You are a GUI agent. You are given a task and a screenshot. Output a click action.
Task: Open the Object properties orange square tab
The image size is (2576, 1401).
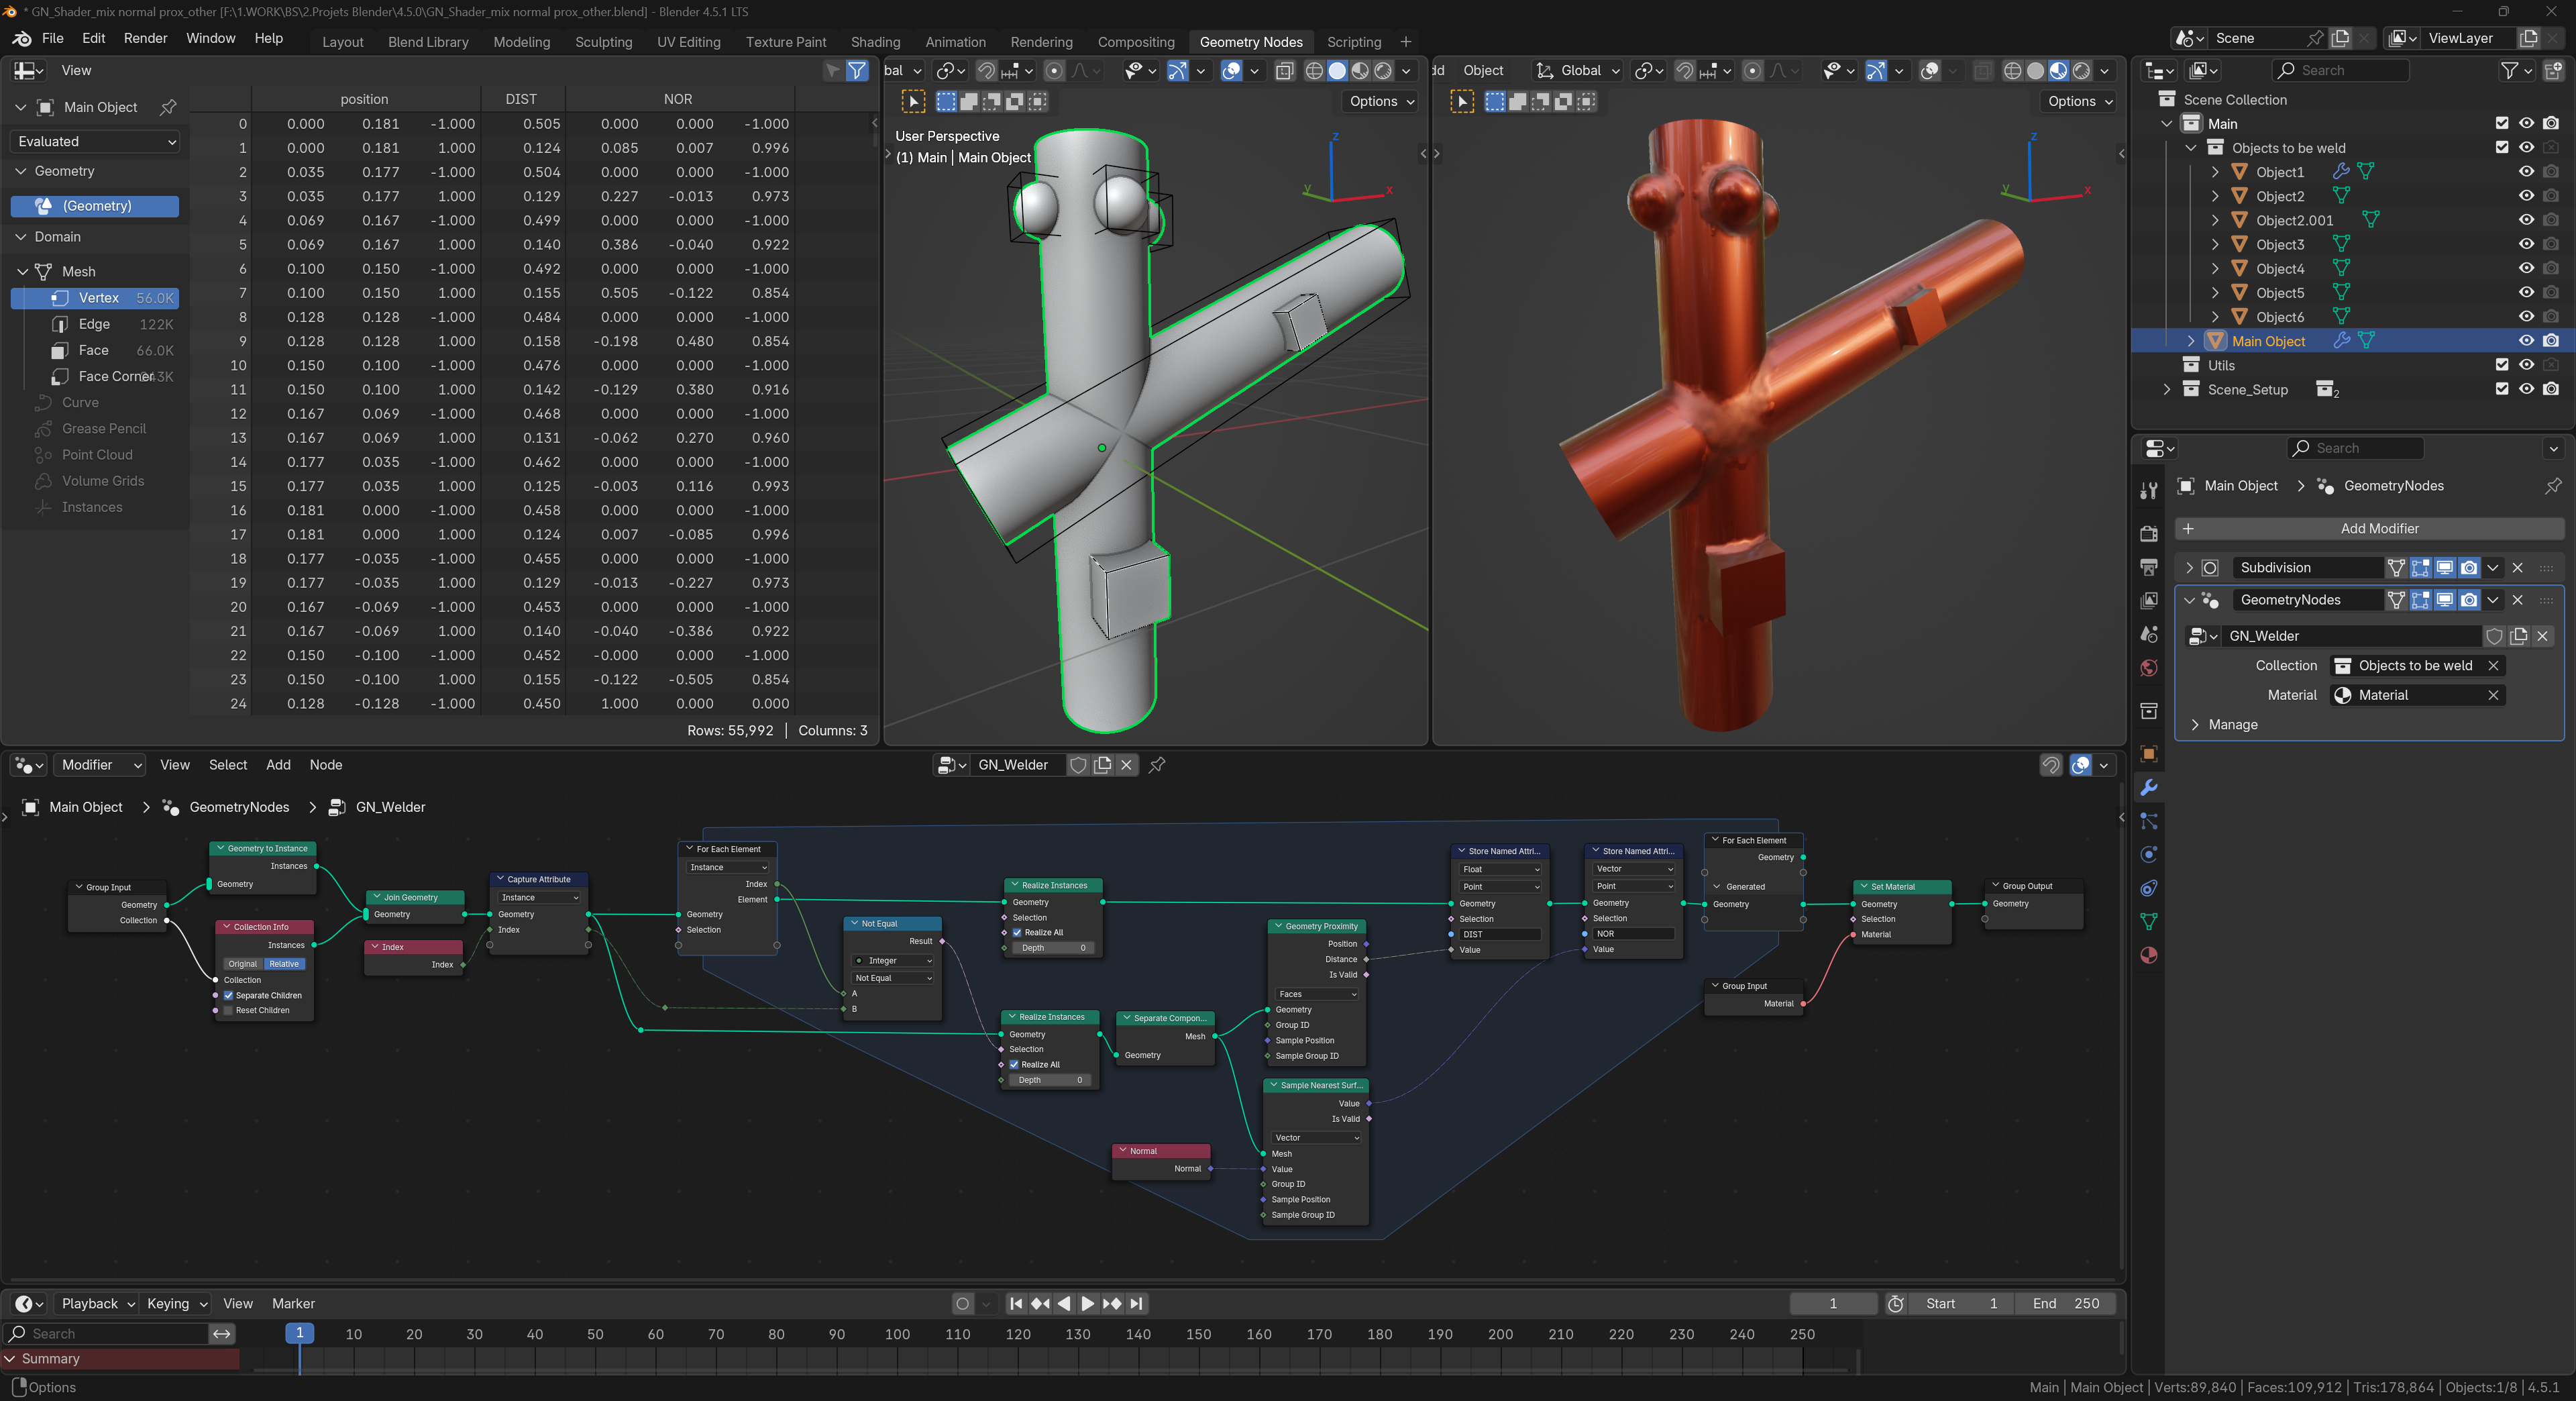coord(2148,754)
